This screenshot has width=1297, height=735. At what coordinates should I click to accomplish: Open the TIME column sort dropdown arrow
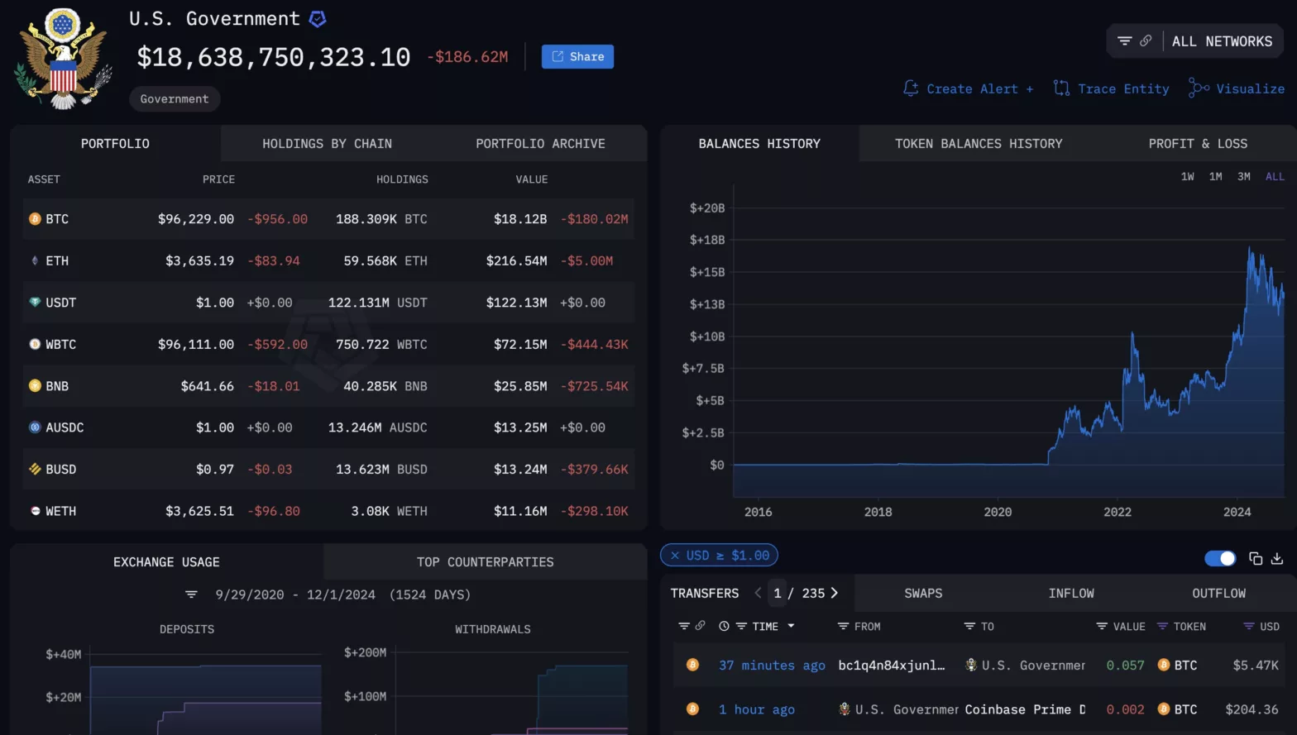click(791, 626)
